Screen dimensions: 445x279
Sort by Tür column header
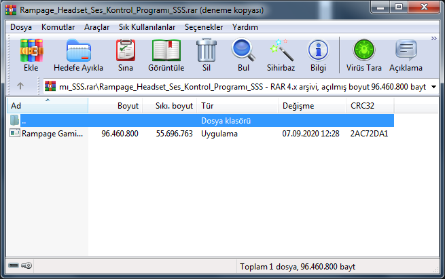pyautogui.click(x=237, y=105)
